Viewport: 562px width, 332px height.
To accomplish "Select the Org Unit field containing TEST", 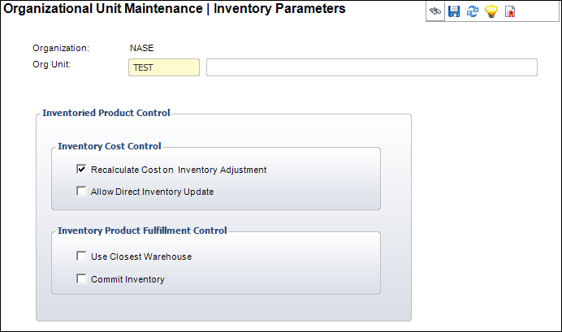I will tap(164, 67).
